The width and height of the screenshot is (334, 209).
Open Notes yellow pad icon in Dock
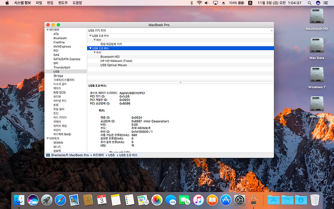[x=116, y=200]
